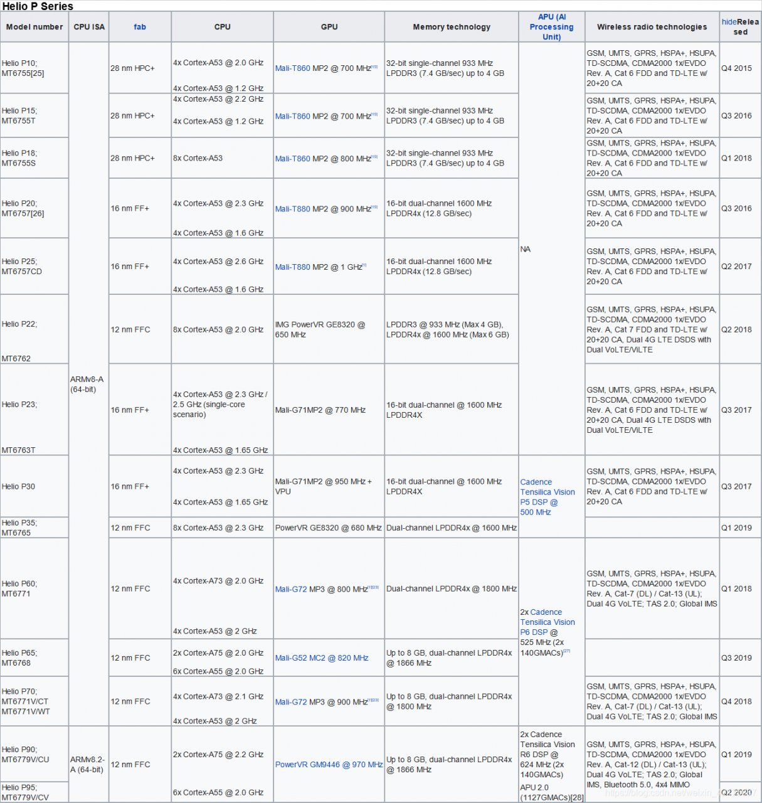This screenshot has height=803, width=762.
Task: Click the '8x Cortex-A53 @ 2.3 GHz' CPU cell
Action: click(222, 528)
